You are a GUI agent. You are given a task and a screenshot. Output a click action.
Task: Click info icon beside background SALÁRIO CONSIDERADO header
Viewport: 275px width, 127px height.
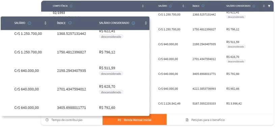pos(254,6)
